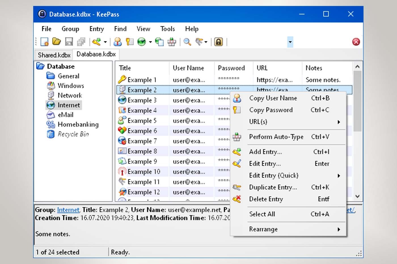This screenshot has height=264, width=397.
Task: Choose Edit Entry... from context menu
Action: click(x=289, y=164)
